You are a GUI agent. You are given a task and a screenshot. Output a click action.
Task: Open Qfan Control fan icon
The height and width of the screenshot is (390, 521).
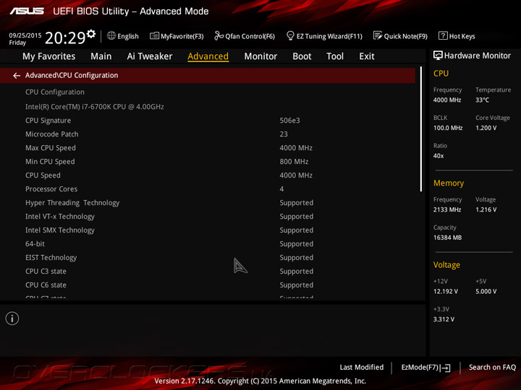pyautogui.click(x=219, y=35)
